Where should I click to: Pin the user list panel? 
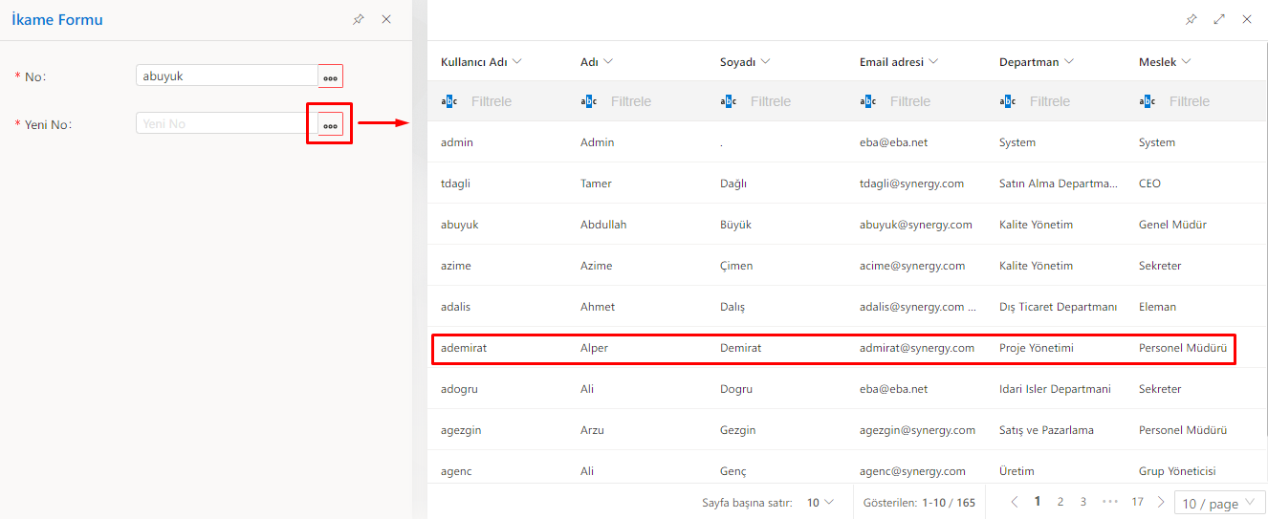click(1191, 19)
